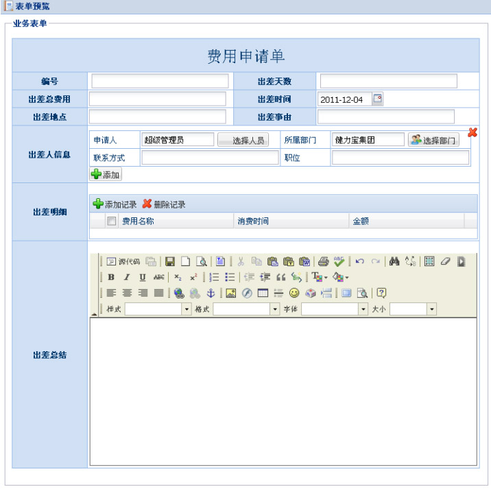Image resolution: width=491 pixels, height=489 pixels.
Task: Open the editor About help icon
Action: pyautogui.click(x=381, y=294)
